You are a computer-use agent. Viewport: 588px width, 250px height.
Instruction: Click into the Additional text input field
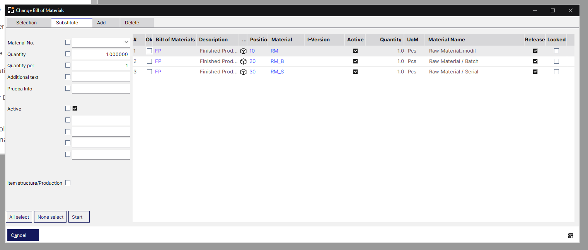(101, 77)
